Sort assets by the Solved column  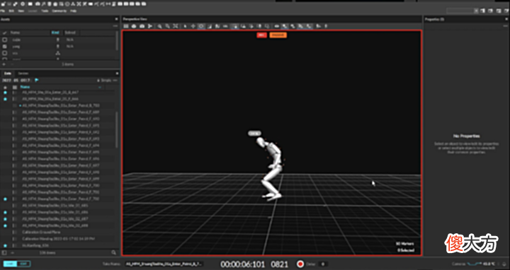pos(70,33)
